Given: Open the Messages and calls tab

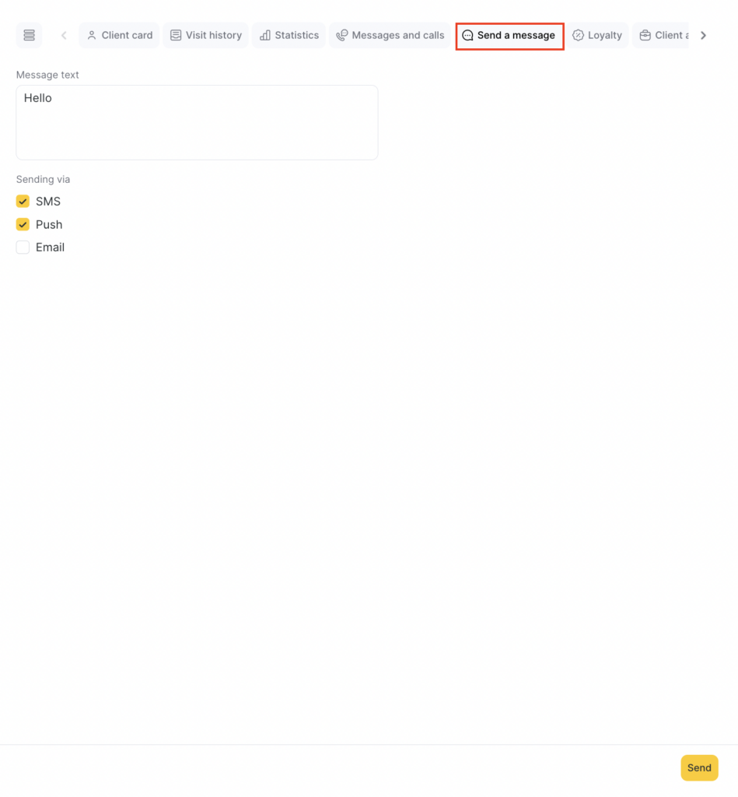Looking at the screenshot, I should [390, 35].
